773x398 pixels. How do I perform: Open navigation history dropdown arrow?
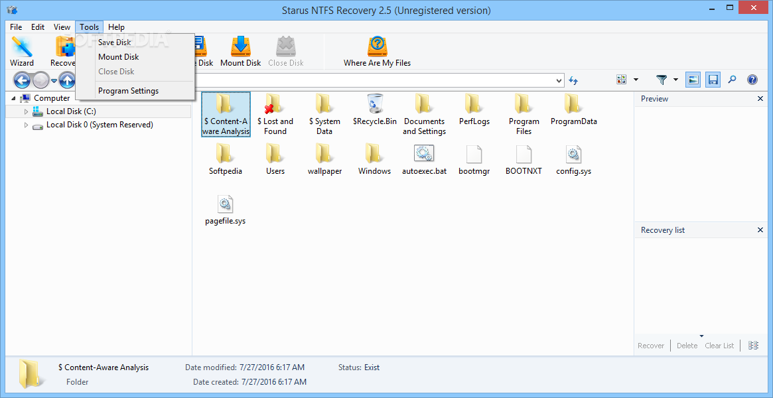tap(54, 80)
